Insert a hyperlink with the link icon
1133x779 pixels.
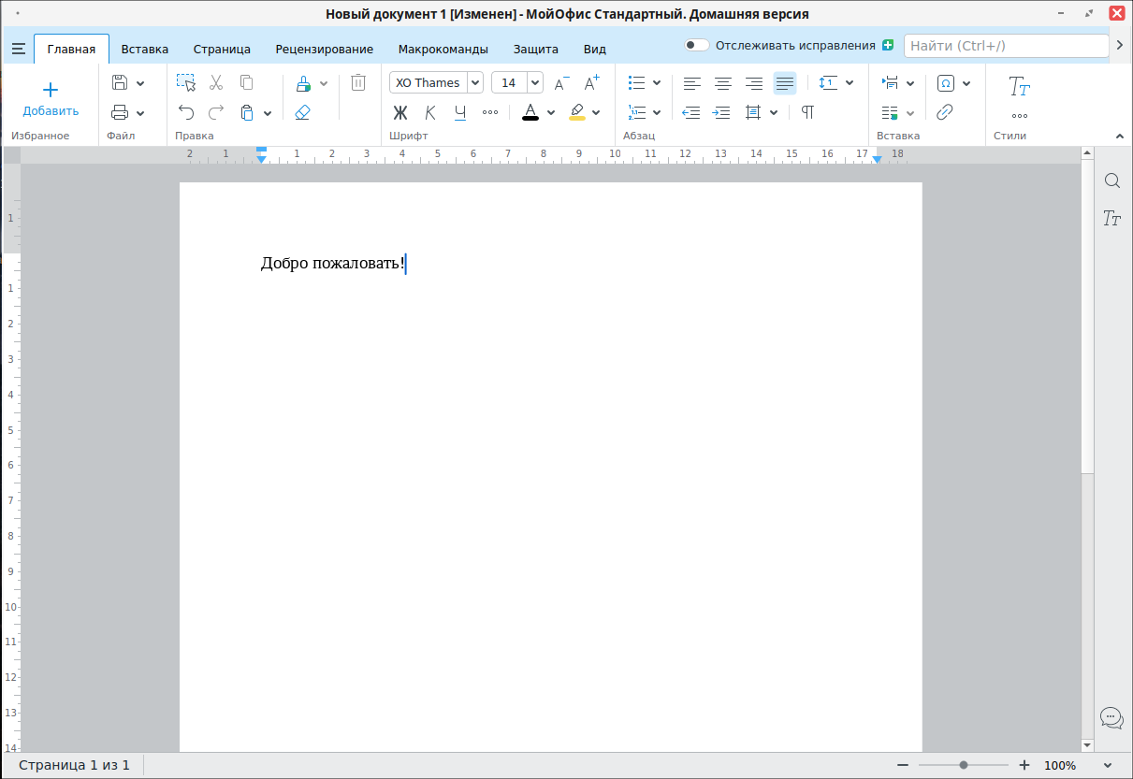click(x=945, y=112)
